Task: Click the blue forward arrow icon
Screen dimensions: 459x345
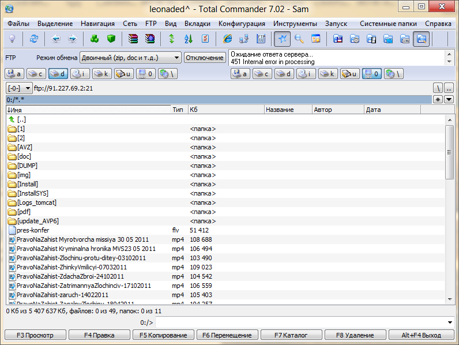Action: coord(72,39)
